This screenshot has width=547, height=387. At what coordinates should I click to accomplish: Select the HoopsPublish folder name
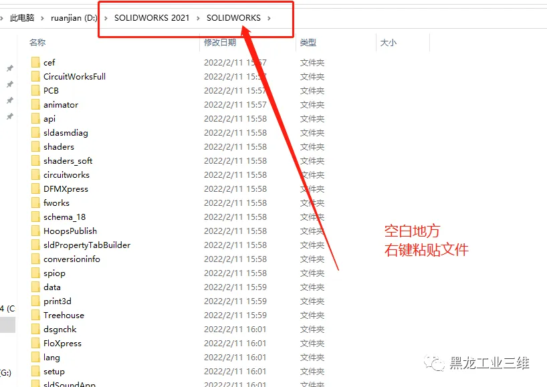point(70,231)
